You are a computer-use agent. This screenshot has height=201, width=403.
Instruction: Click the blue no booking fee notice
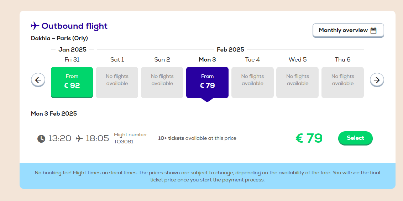pos(208,176)
